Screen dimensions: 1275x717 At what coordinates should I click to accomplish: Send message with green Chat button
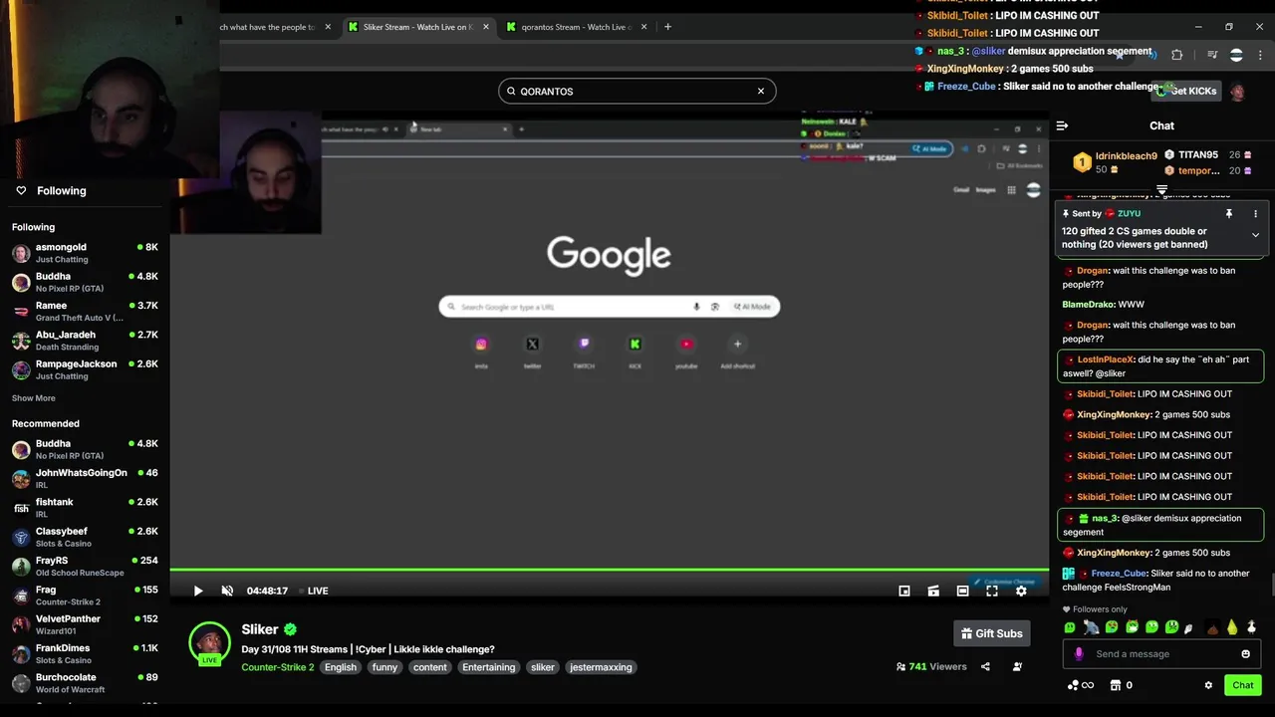click(1242, 685)
